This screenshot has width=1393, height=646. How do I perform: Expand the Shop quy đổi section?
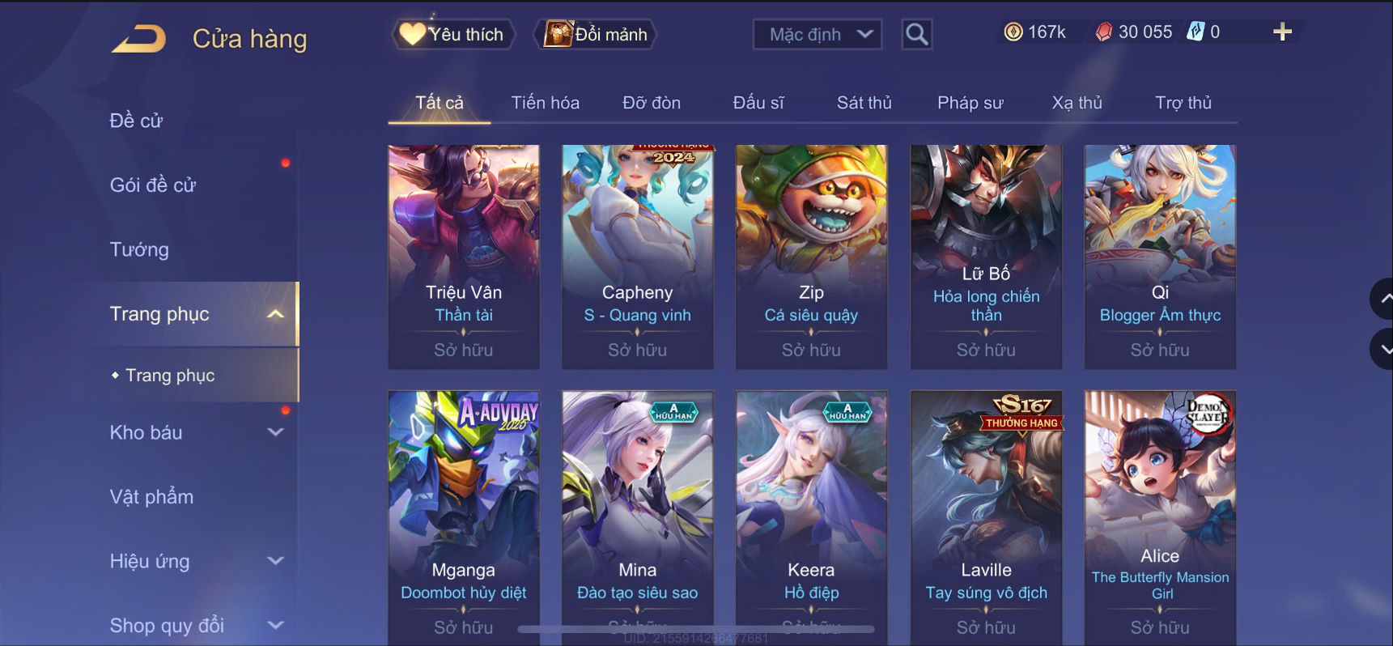point(276,625)
